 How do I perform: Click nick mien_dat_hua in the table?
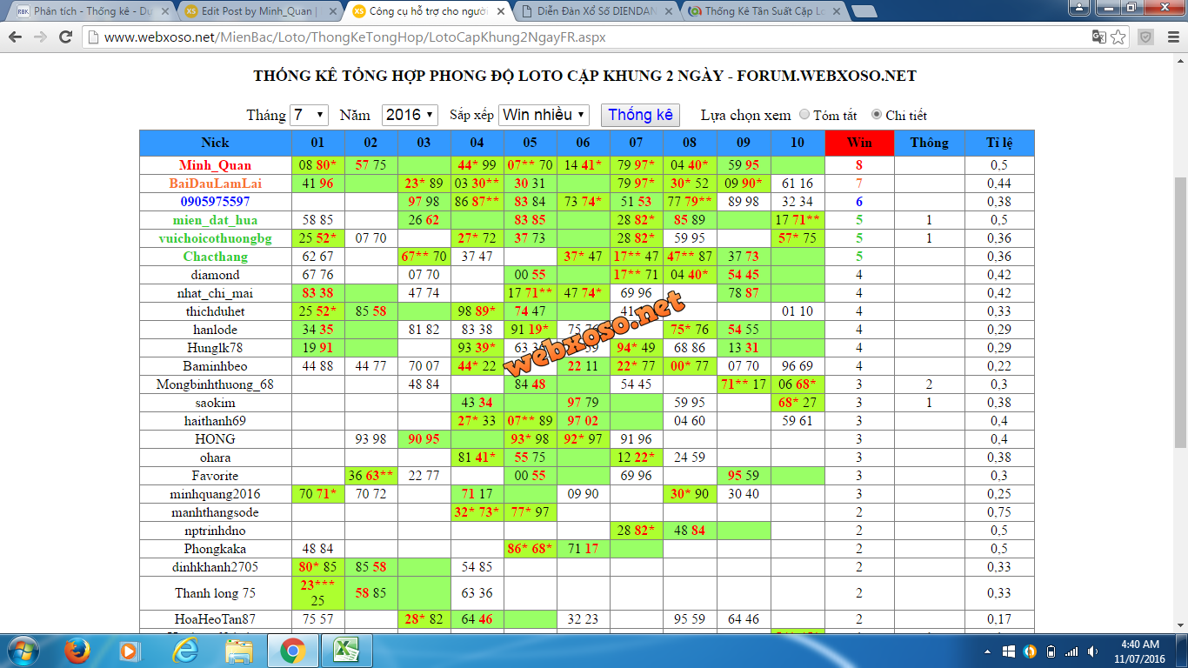[x=215, y=220]
